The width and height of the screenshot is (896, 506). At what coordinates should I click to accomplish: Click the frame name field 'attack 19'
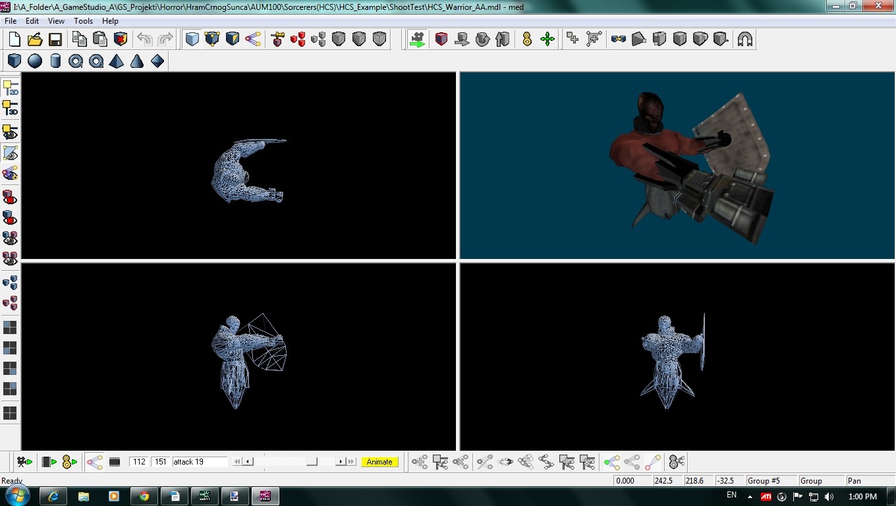[x=200, y=462]
